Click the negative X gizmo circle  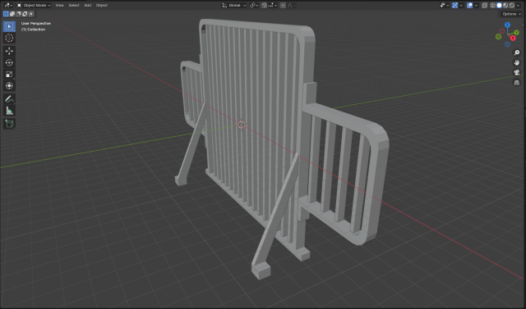pyautogui.click(x=502, y=31)
